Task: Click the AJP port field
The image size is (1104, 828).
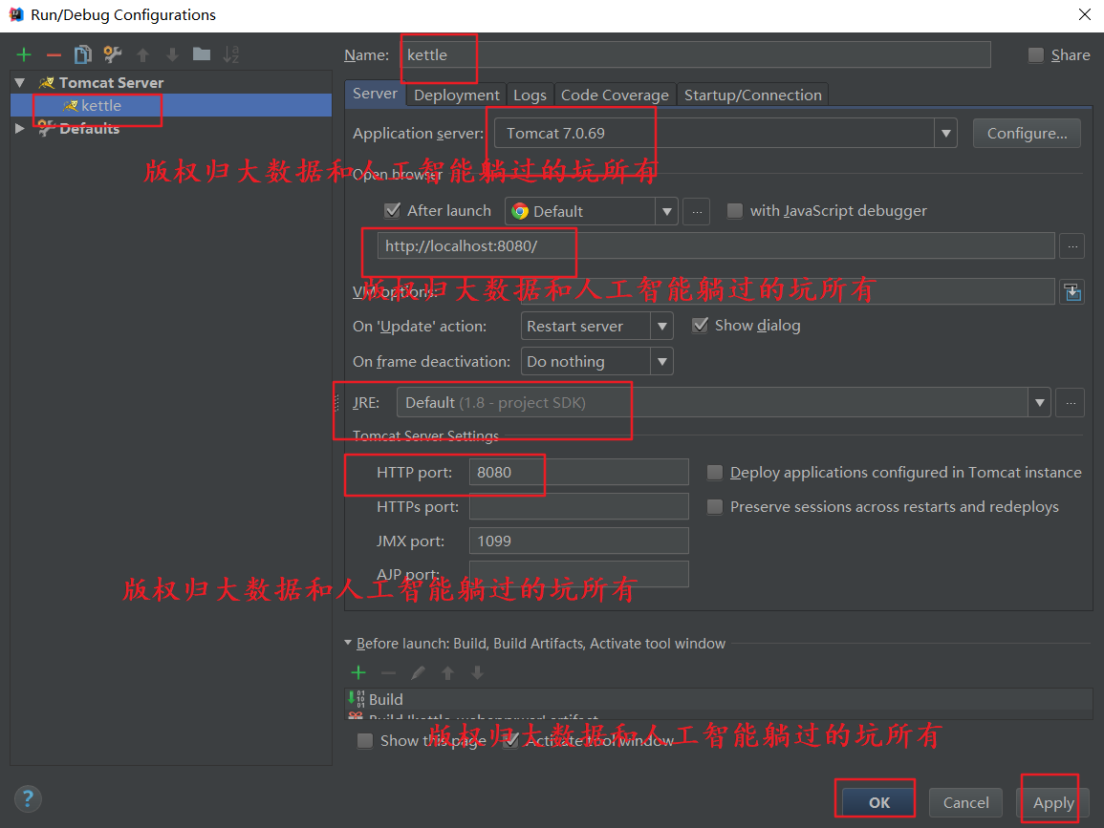Action: pos(578,574)
